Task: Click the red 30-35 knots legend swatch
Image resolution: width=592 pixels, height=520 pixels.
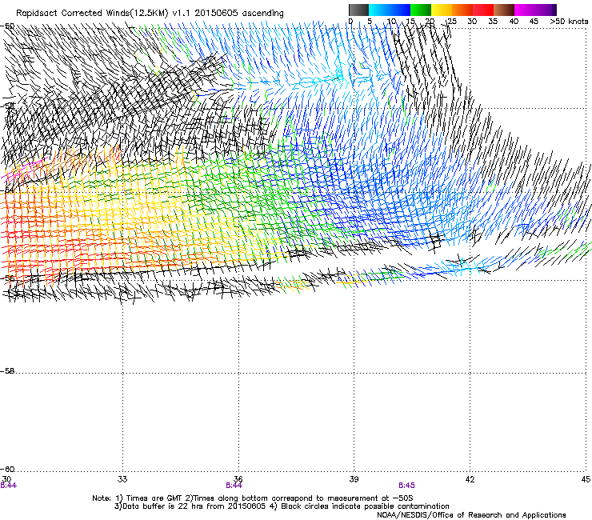Action: click(x=483, y=10)
